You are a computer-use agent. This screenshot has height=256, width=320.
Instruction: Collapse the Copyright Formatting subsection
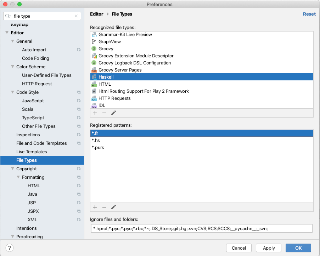(18, 177)
